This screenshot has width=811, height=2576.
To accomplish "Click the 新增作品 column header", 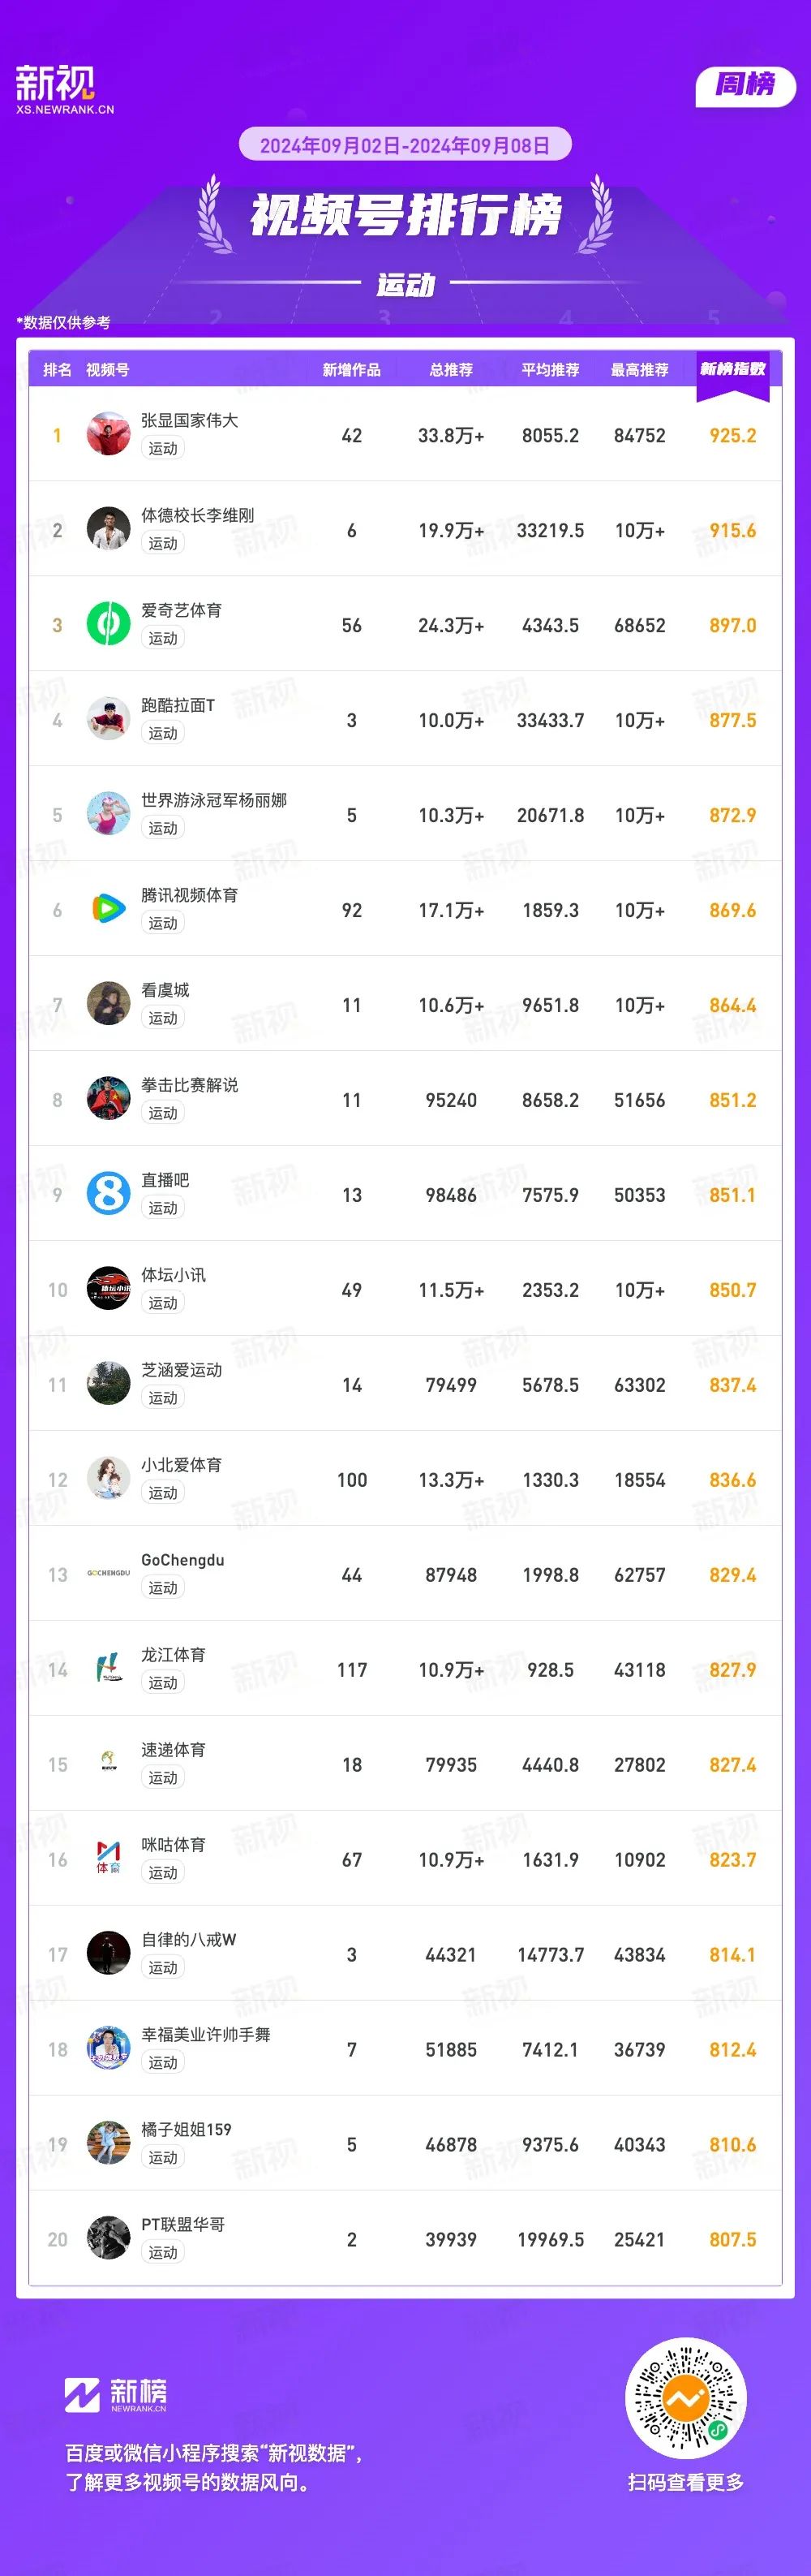I will coord(351,370).
